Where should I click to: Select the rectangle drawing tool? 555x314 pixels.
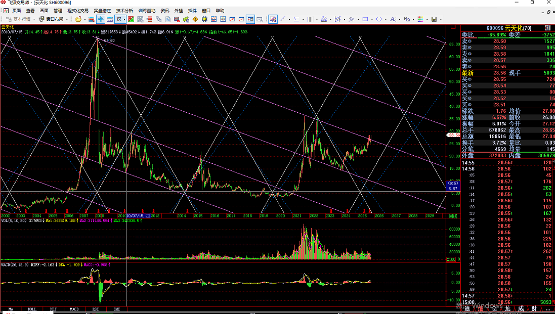pyautogui.click(x=365, y=19)
